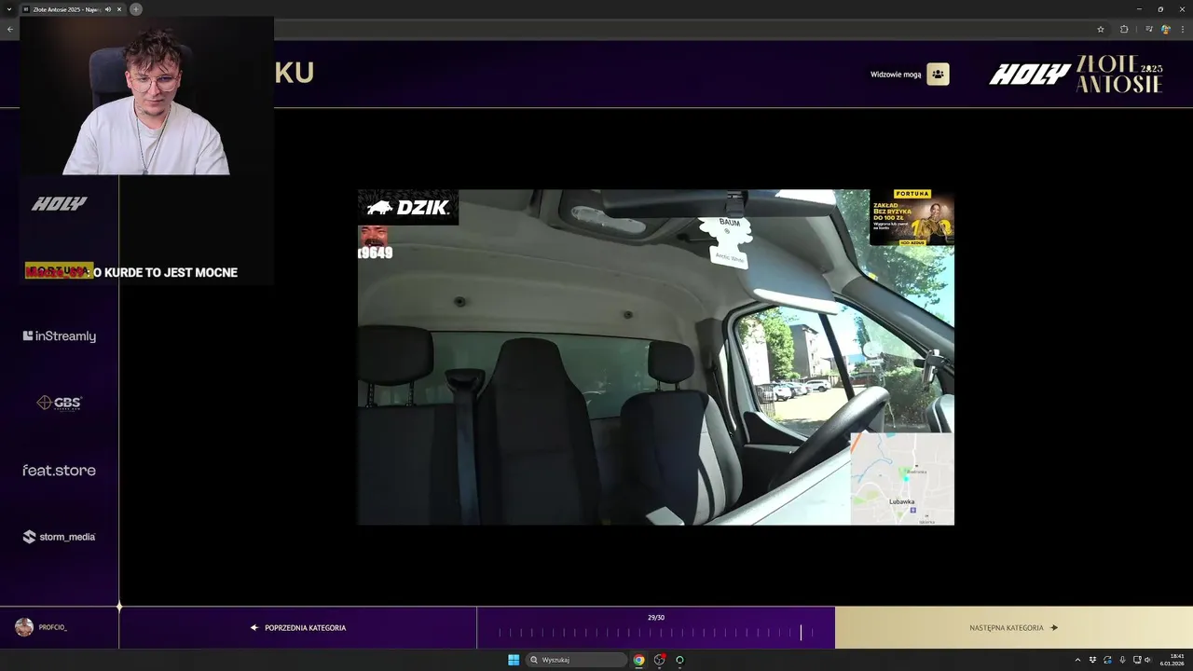Click the Lubawka map overlay in the video

tap(902, 478)
